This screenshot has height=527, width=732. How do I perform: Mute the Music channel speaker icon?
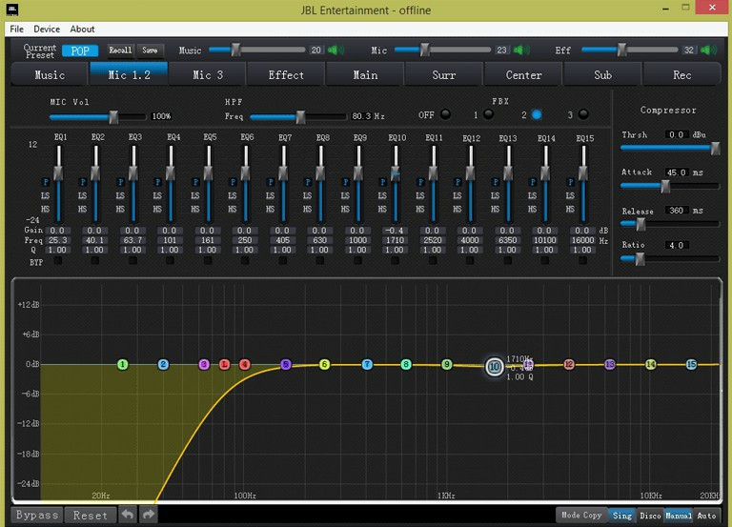335,51
